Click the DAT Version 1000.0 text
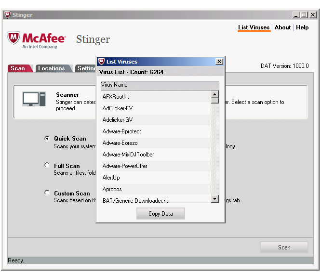 tap(284, 66)
